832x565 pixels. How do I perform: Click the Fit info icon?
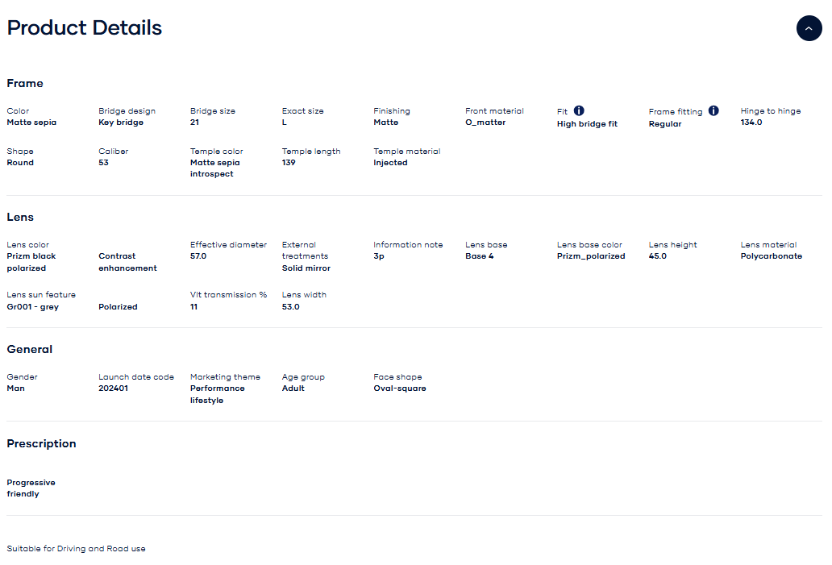[579, 111]
